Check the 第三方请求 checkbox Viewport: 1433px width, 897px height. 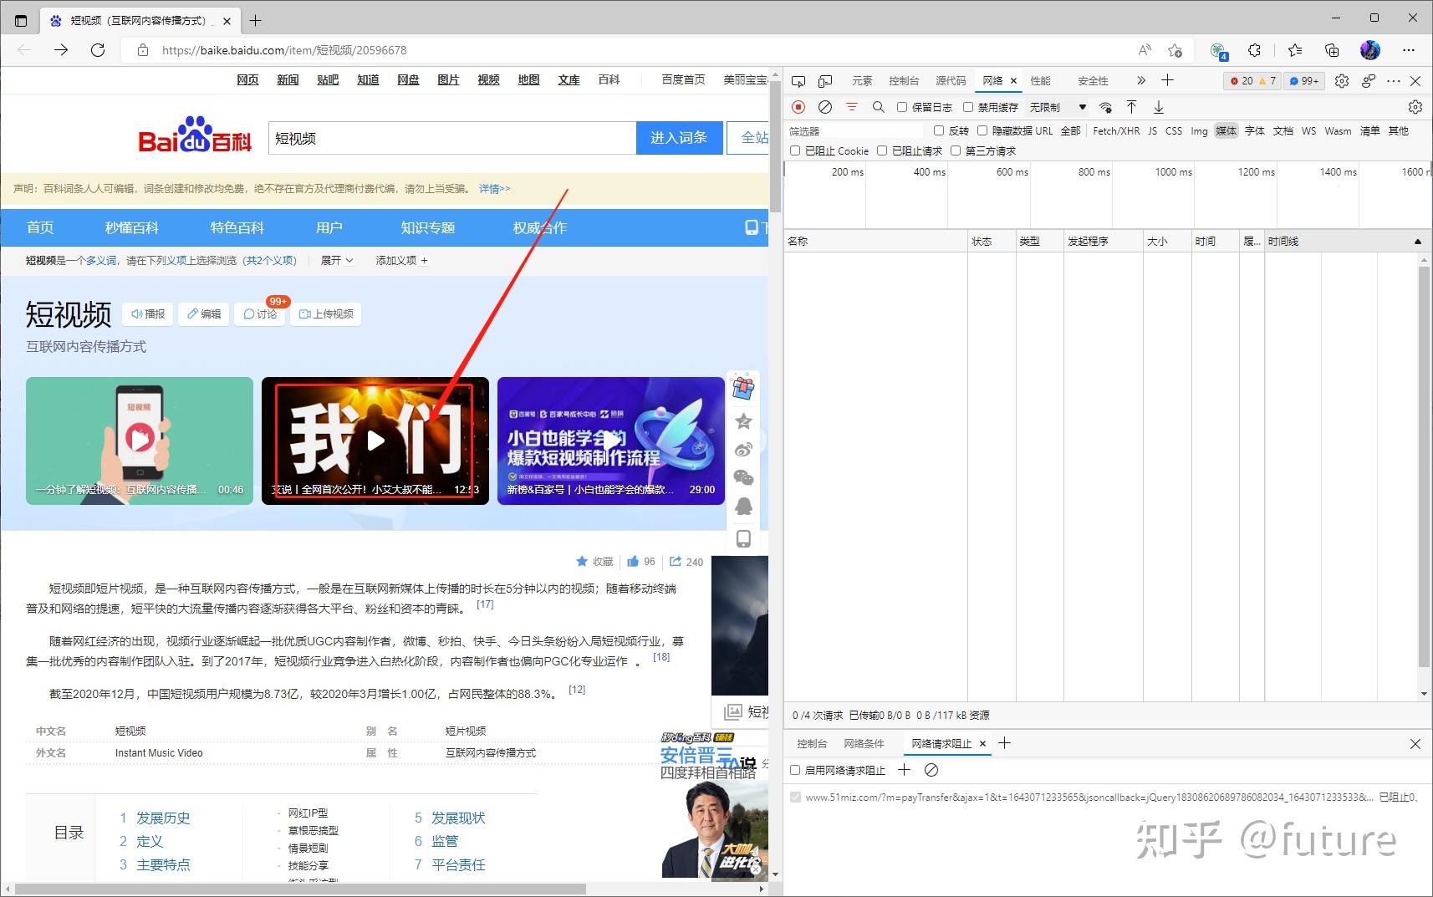(956, 150)
